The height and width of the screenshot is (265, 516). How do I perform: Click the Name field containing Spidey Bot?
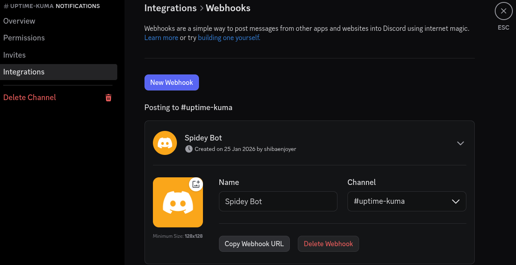278,201
